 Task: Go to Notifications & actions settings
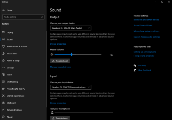click(x=17, y=46)
